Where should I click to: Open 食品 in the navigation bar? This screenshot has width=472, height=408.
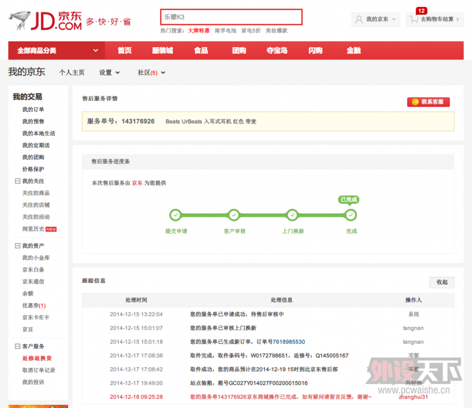coord(201,50)
